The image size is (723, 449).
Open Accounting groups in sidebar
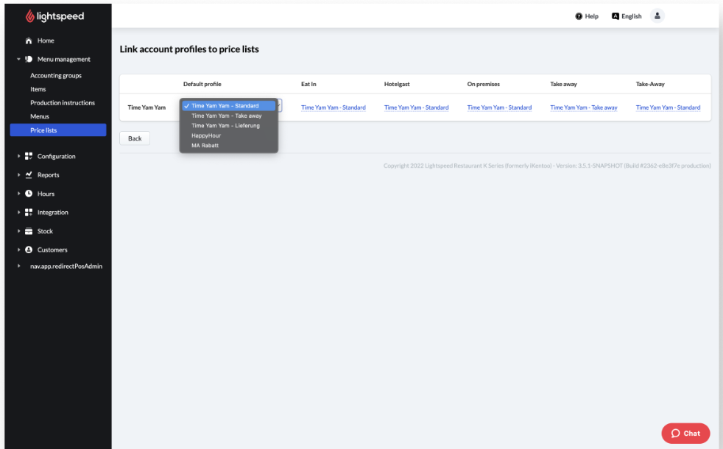(56, 76)
